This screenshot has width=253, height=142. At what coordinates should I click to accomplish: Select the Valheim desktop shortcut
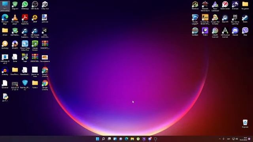coord(195,32)
